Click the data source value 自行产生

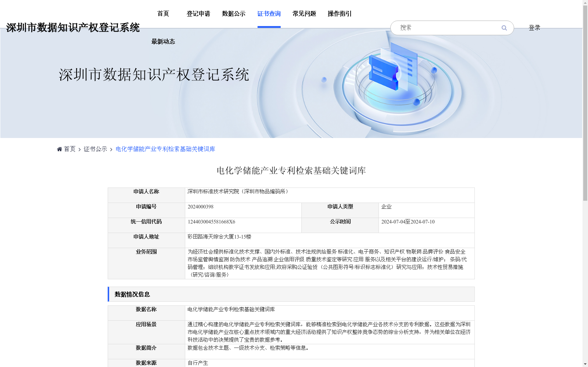[198, 363]
